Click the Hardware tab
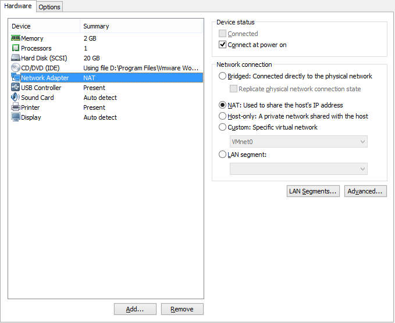Image resolution: width=395 pixels, height=323 pixels. [18, 6]
